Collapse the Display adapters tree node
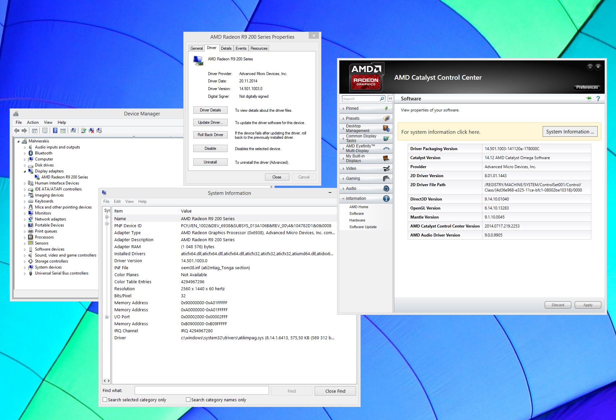Image resolution: width=616 pixels, height=420 pixels. tap(25, 171)
